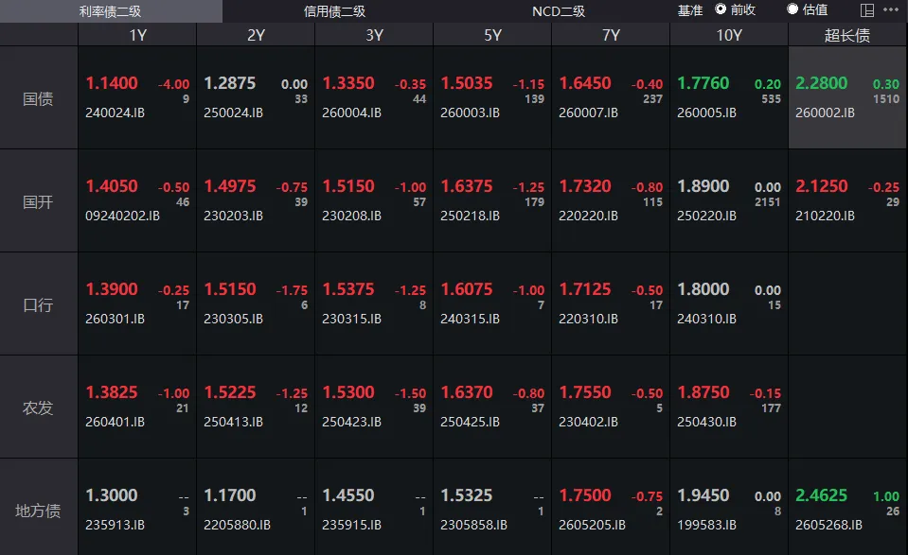Open bond 250425.IB cell

[x=492, y=407]
